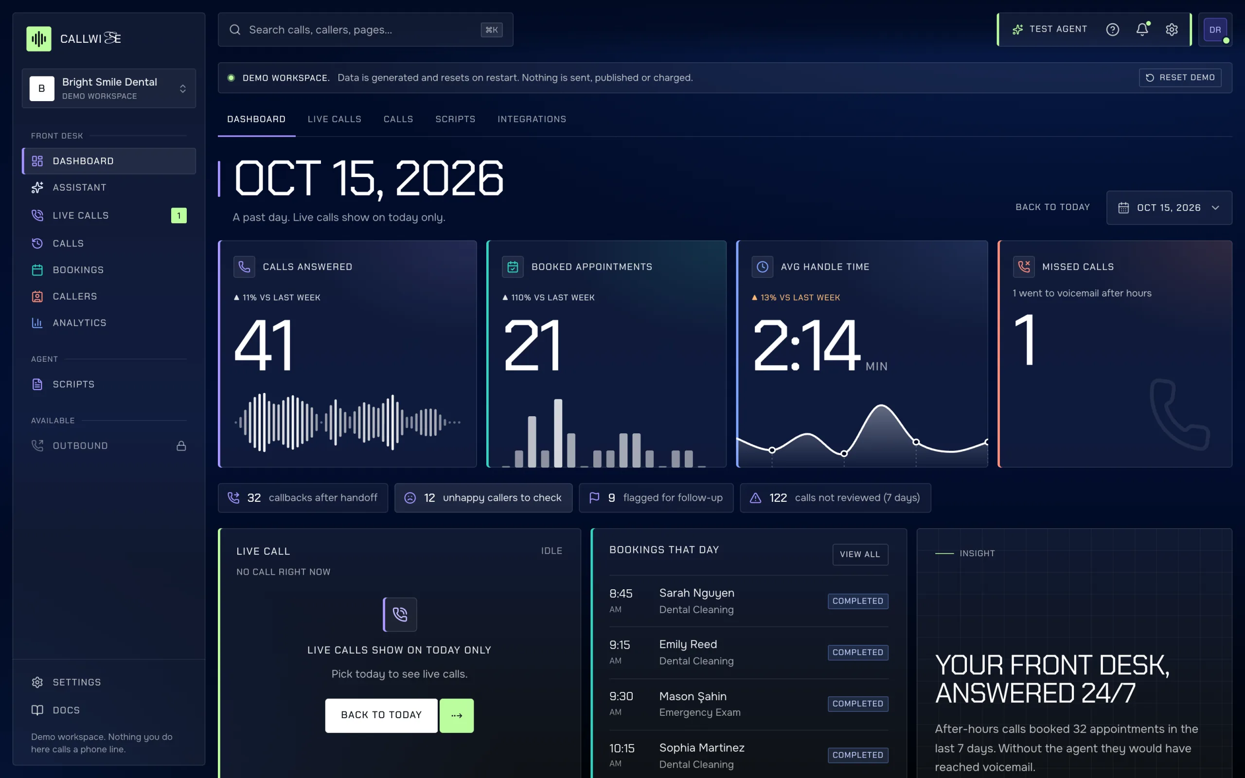The height and width of the screenshot is (778, 1245).
Task: Switch to the Calls tab
Action: pos(398,119)
